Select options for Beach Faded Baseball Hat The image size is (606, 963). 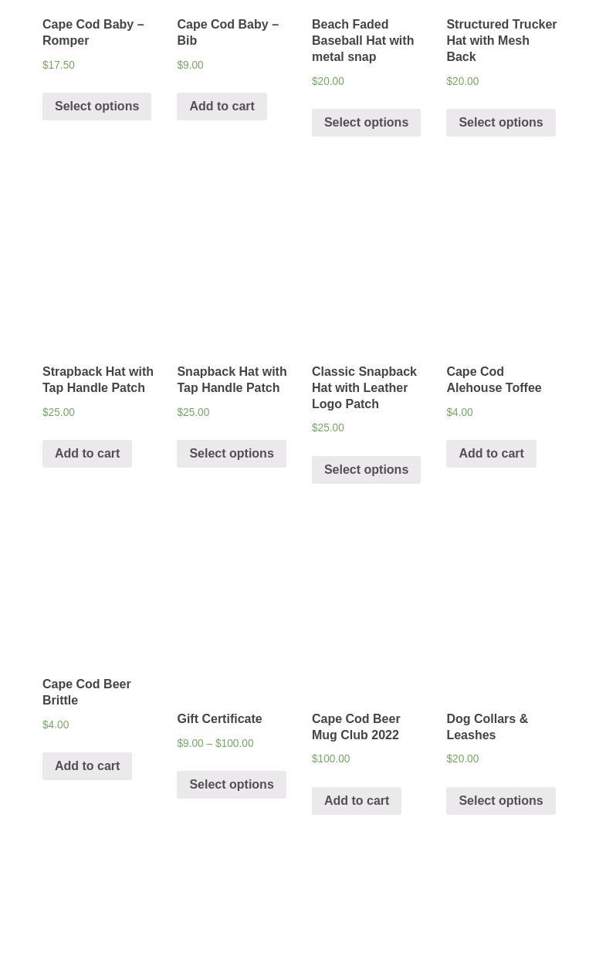coord(366,123)
